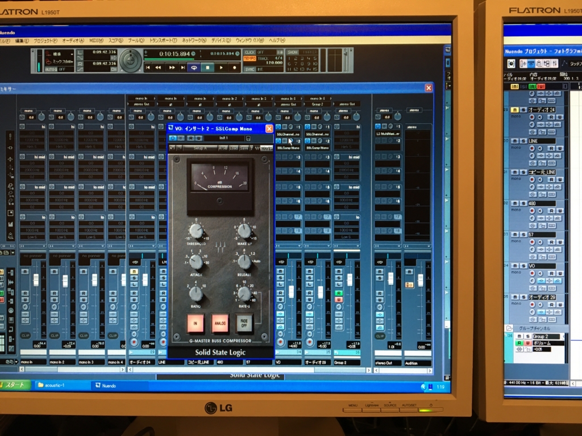582x436 pixels.
Task: Open the Setup A selector in Waves toolbar
Action: pyautogui.click(x=199, y=148)
